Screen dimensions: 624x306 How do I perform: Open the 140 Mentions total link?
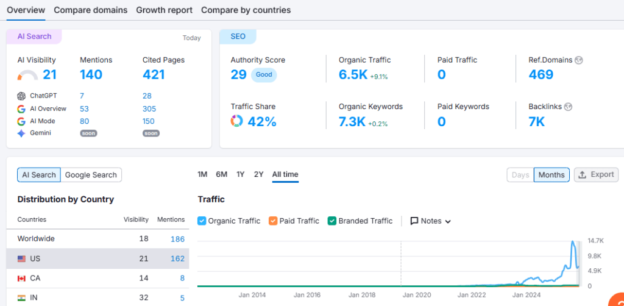point(91,74)
